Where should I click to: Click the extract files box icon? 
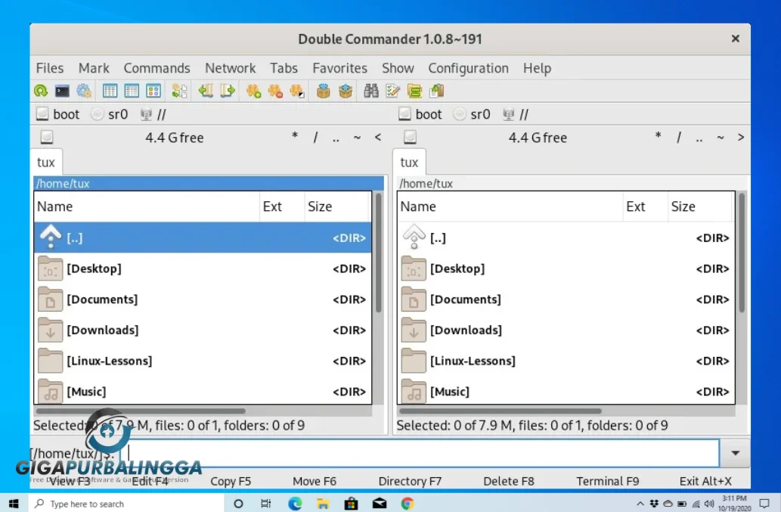pos(346,91)
